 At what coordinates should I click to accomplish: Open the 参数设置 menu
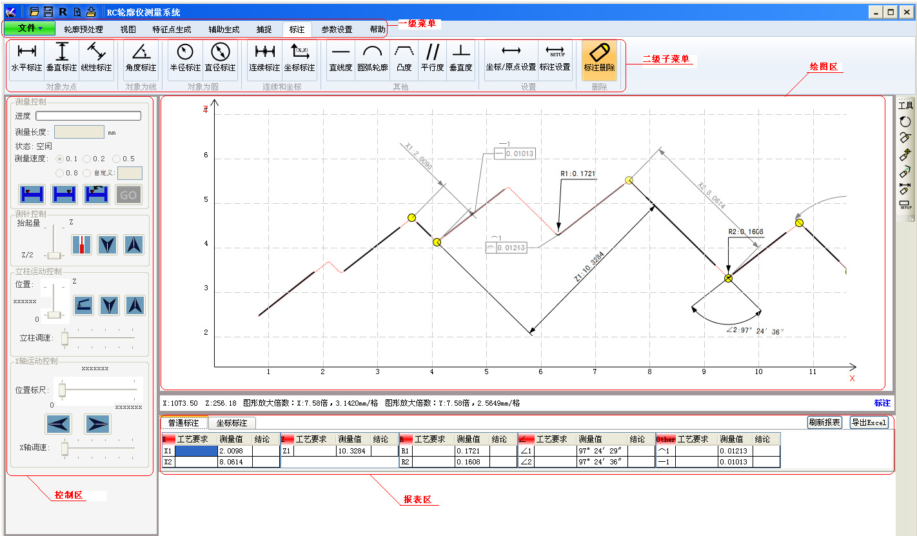tap(337, 29)
